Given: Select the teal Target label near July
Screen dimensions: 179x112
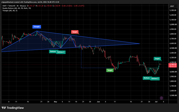Looking at the screenshot, I should tap(157, 59).
